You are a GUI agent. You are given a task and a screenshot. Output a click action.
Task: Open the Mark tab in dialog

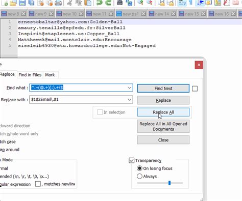[50, 75]
